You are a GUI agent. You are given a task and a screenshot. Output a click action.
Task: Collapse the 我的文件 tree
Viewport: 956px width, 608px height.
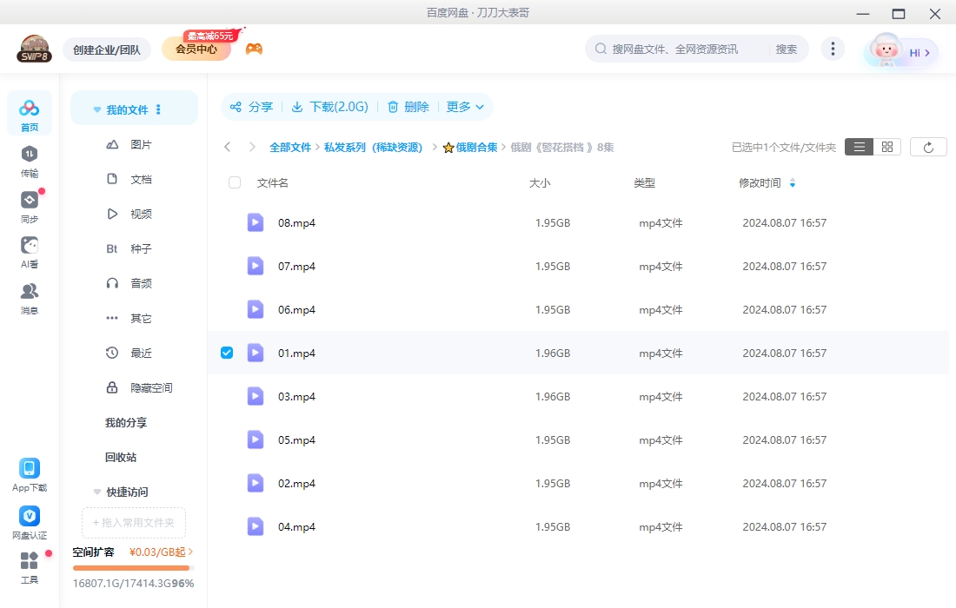(x=96, y=109)
